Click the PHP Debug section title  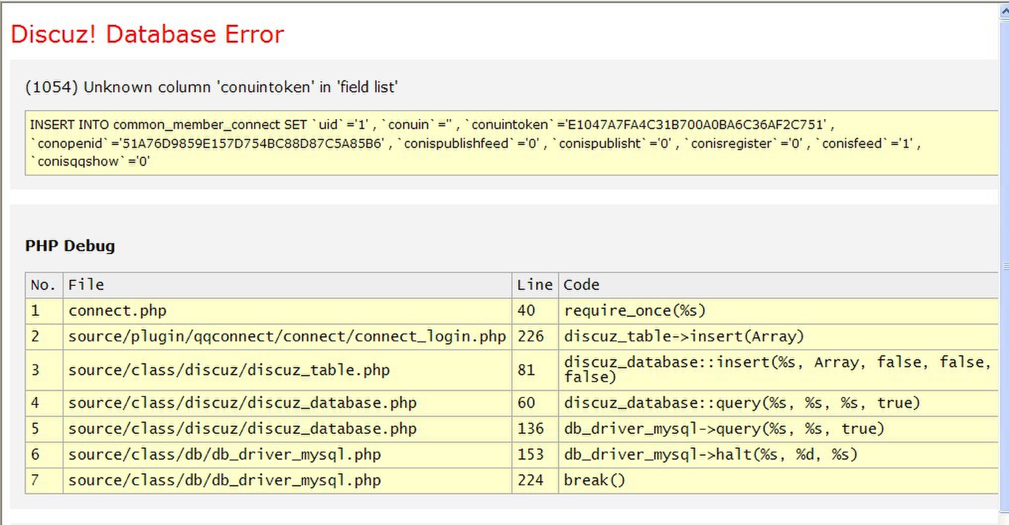coord(70,246)
